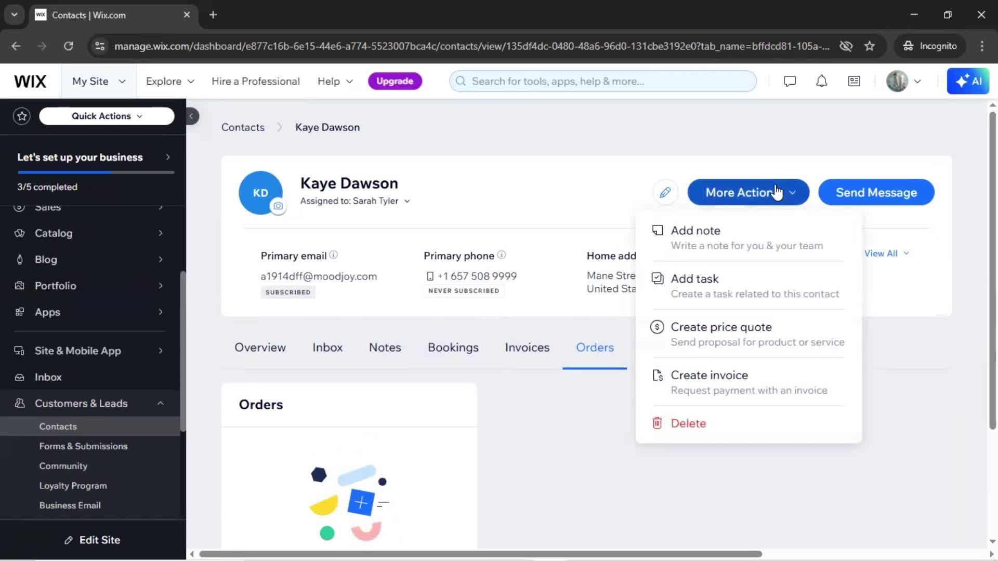Open a new browser tab
This screenshot has width=998, height=561.
pyautogui.click(x=213, y=15)
